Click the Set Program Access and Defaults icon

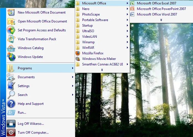click(x=11, y=30)
